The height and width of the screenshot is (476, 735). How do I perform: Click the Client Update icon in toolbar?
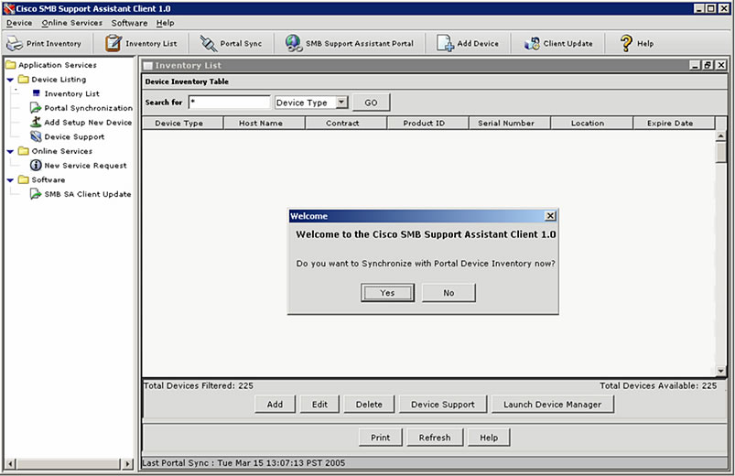[x=532, y=43]
